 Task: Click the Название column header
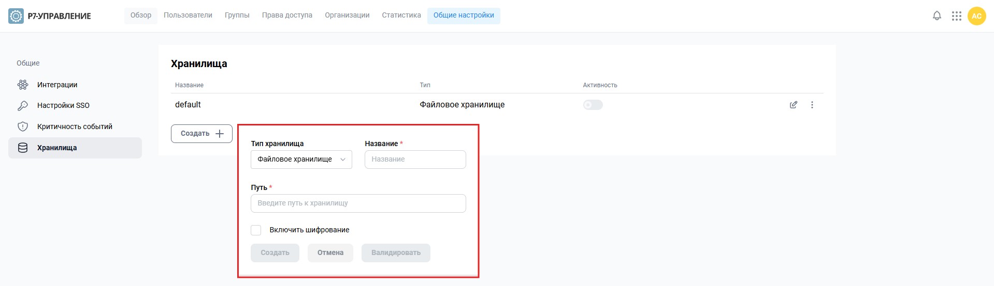(189, 85)
